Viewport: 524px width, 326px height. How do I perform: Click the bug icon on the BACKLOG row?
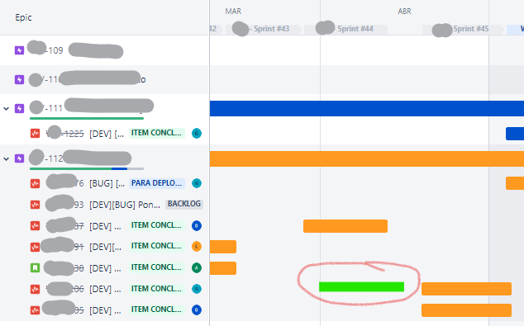point(35,204)
